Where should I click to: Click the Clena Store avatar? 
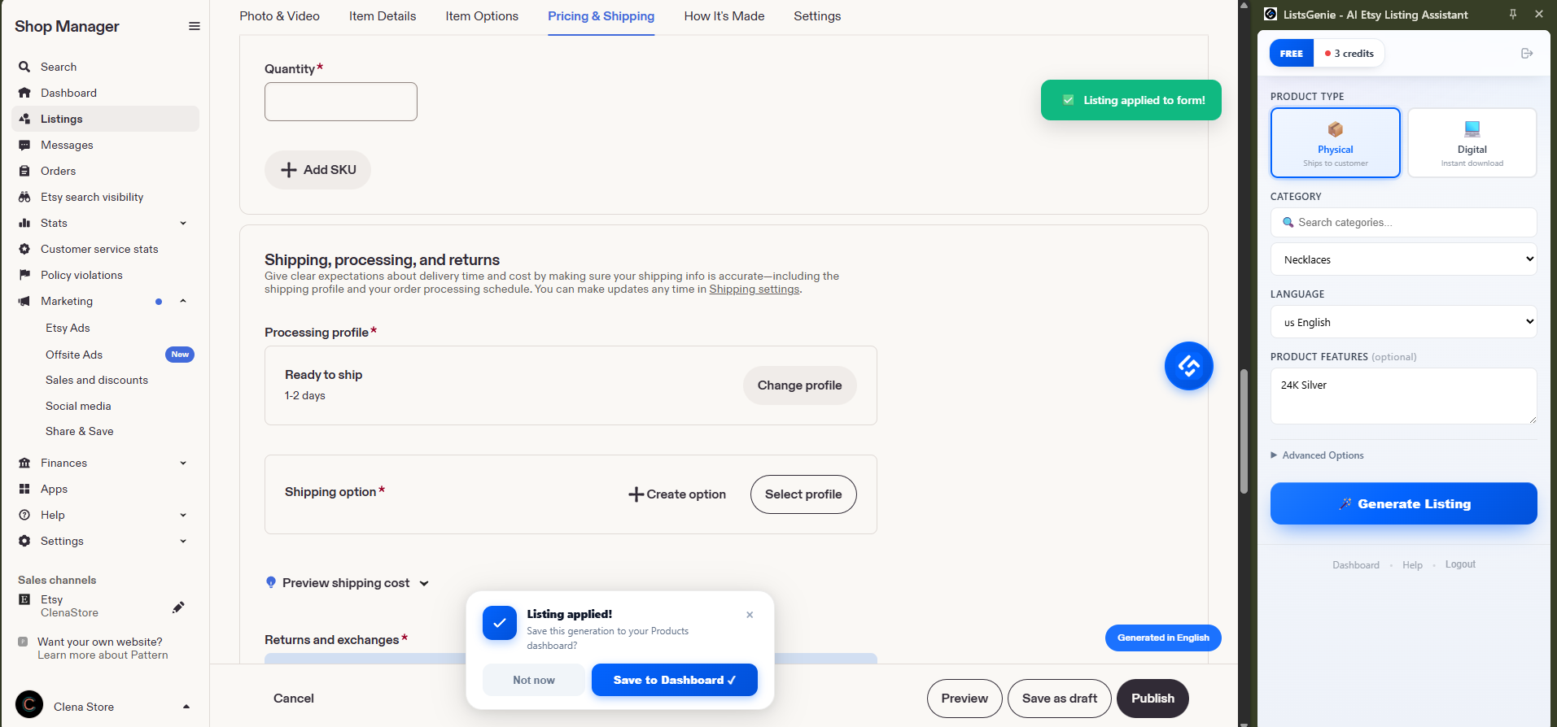click(x=29, y=704)
